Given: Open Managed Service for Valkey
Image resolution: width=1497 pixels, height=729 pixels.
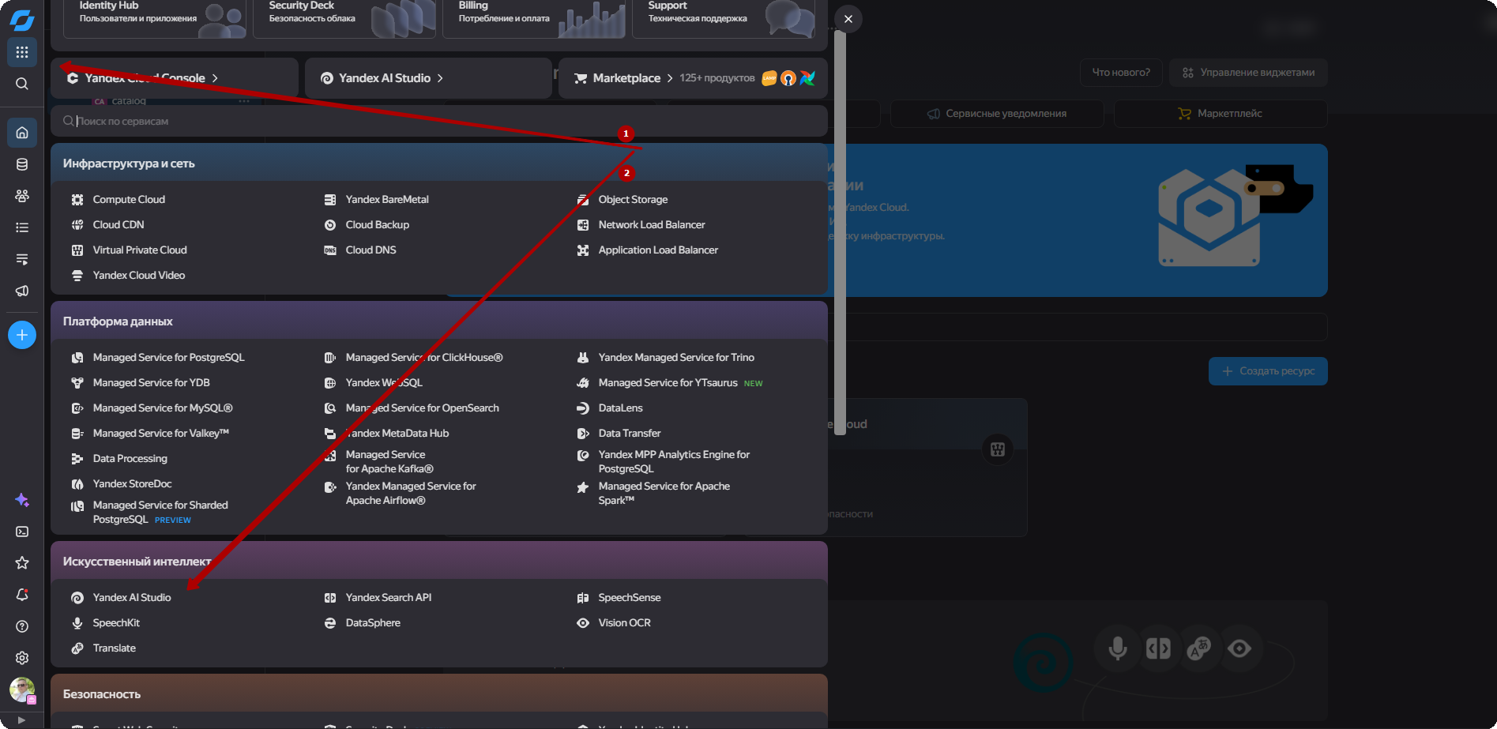Looking at the screenshot, I should pyautogui.click(x=161, y=434).
